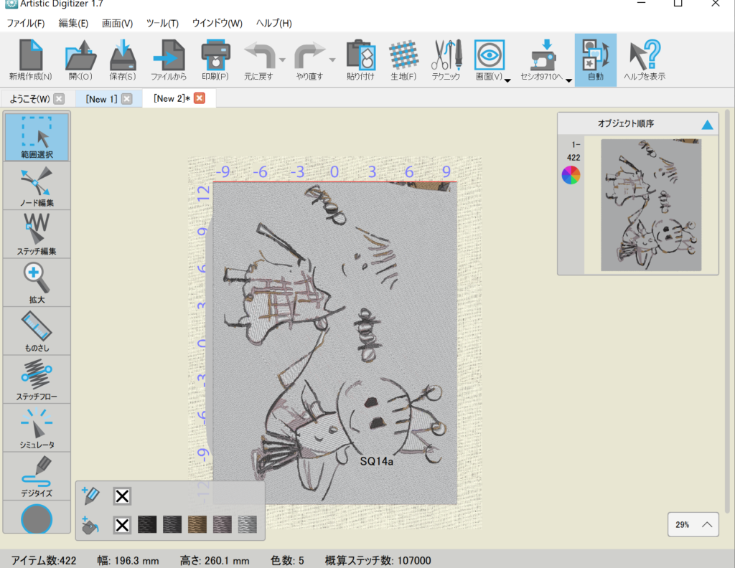Screen dimensions: 735x568
Task: Pick the brown thread color swatch
Action: [x=197, y=525]
